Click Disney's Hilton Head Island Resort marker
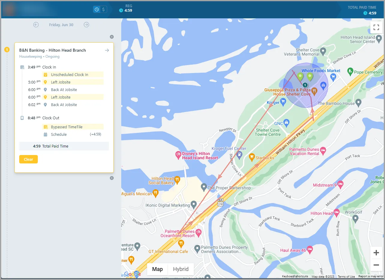This screenshot has width=385, height=280. click(178, 155)
